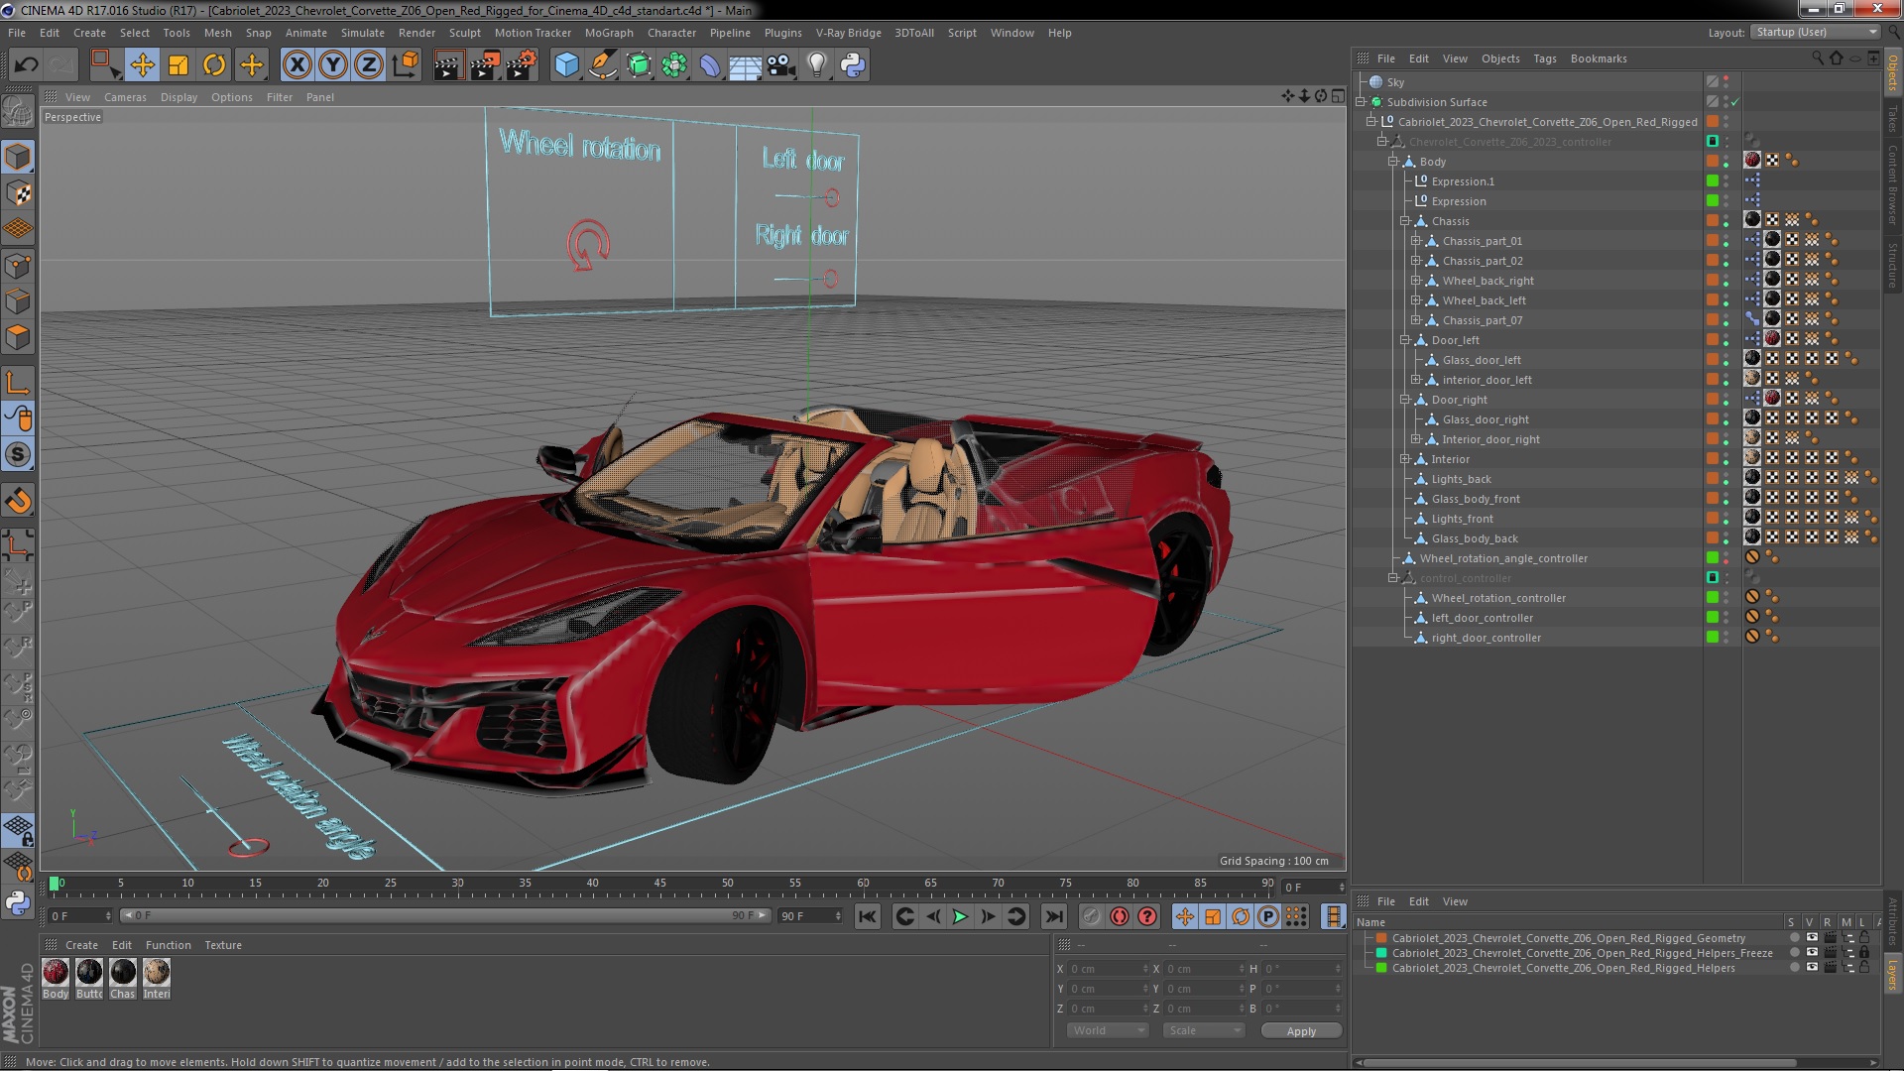This screenshot has height=1071, width=1904.
Task: Play the animation forwards
Action: (x=960, y=916)
